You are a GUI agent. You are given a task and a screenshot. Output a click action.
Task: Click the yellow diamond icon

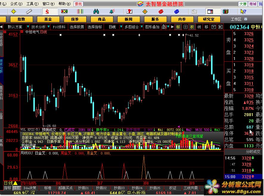coord(145,12)
